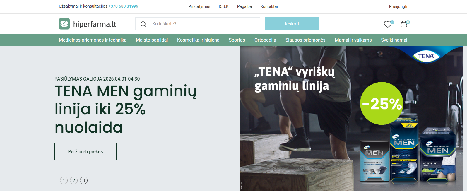Click the TENA vyriškų gaminių banner image

351,118
